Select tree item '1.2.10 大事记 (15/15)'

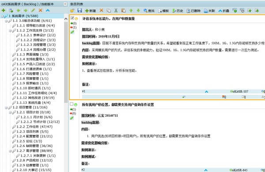[34, 170]
